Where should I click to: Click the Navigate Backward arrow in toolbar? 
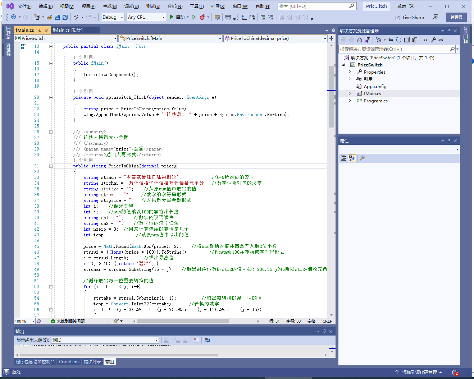[14, 17]
